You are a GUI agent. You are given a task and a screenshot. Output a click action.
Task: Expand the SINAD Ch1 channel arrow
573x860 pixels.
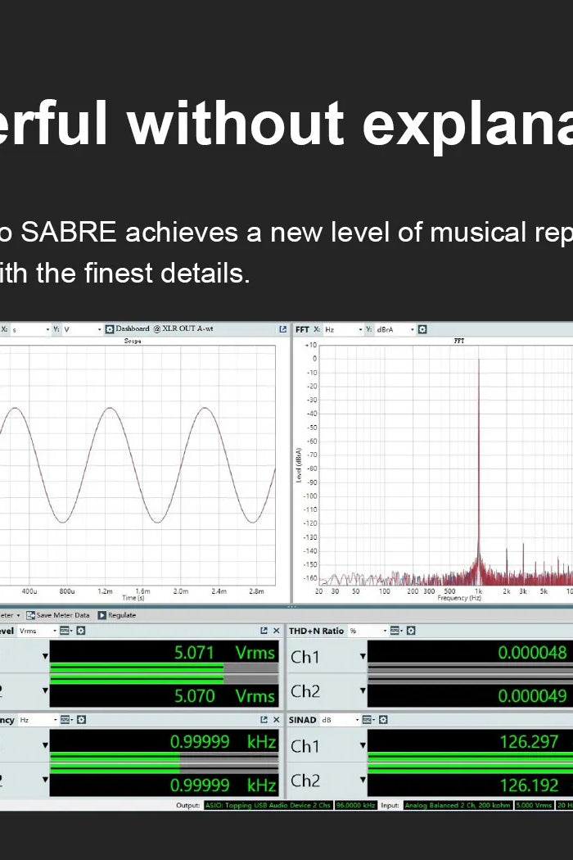362,746
